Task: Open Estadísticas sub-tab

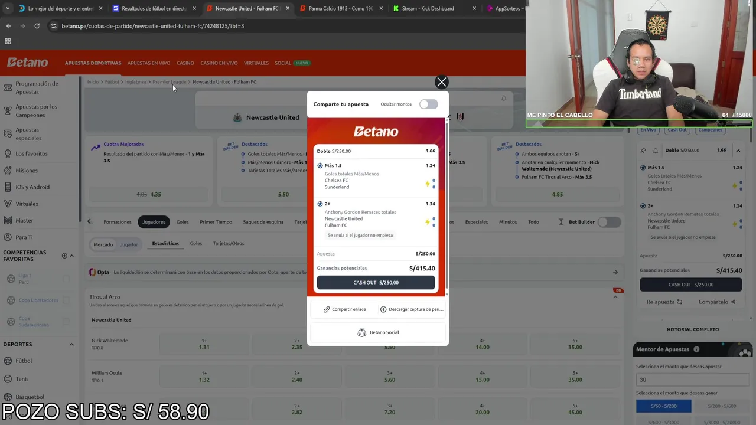Action: 165,243
